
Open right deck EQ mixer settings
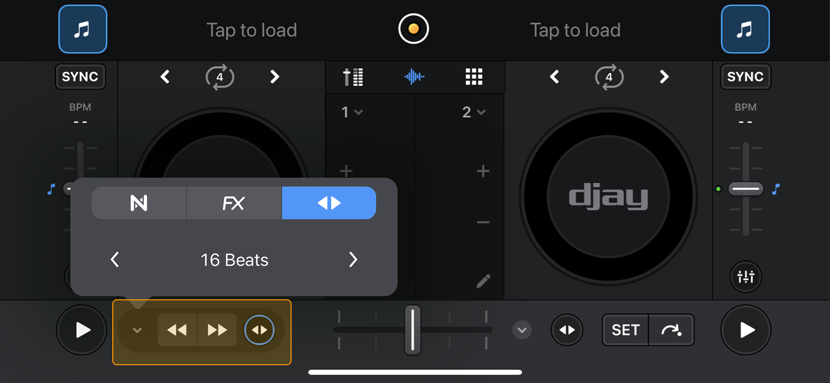pos(746,277)
